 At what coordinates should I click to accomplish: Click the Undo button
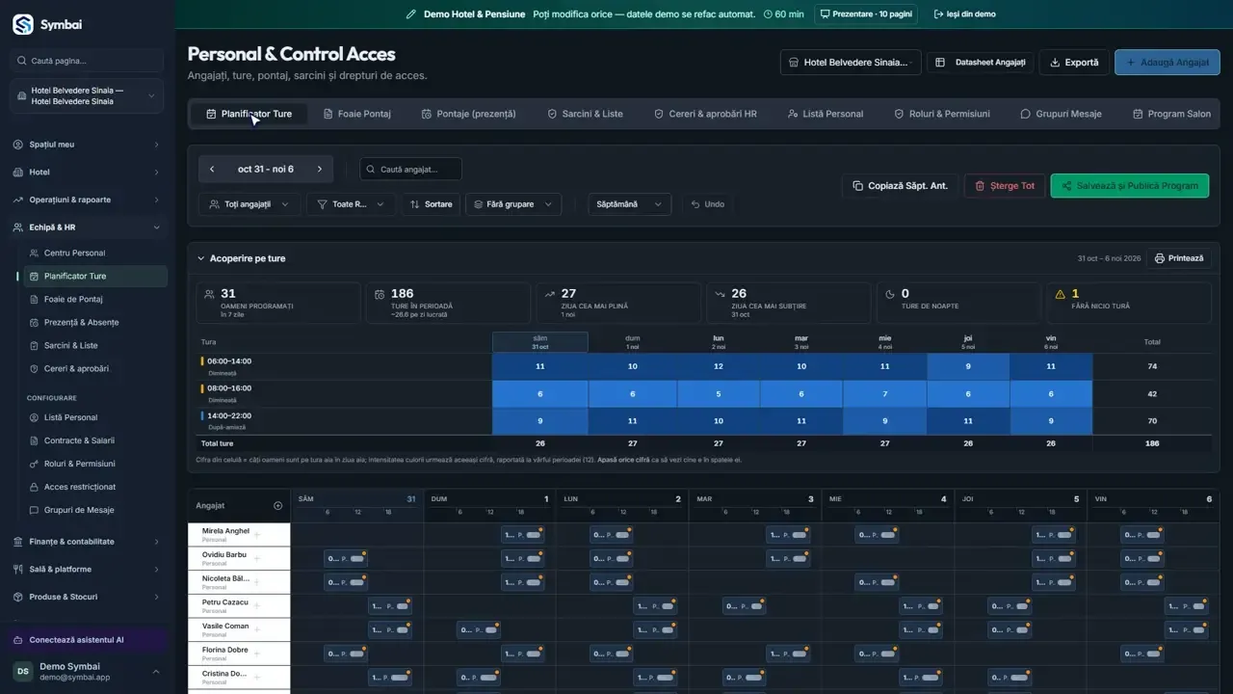[x=707, y=204]
